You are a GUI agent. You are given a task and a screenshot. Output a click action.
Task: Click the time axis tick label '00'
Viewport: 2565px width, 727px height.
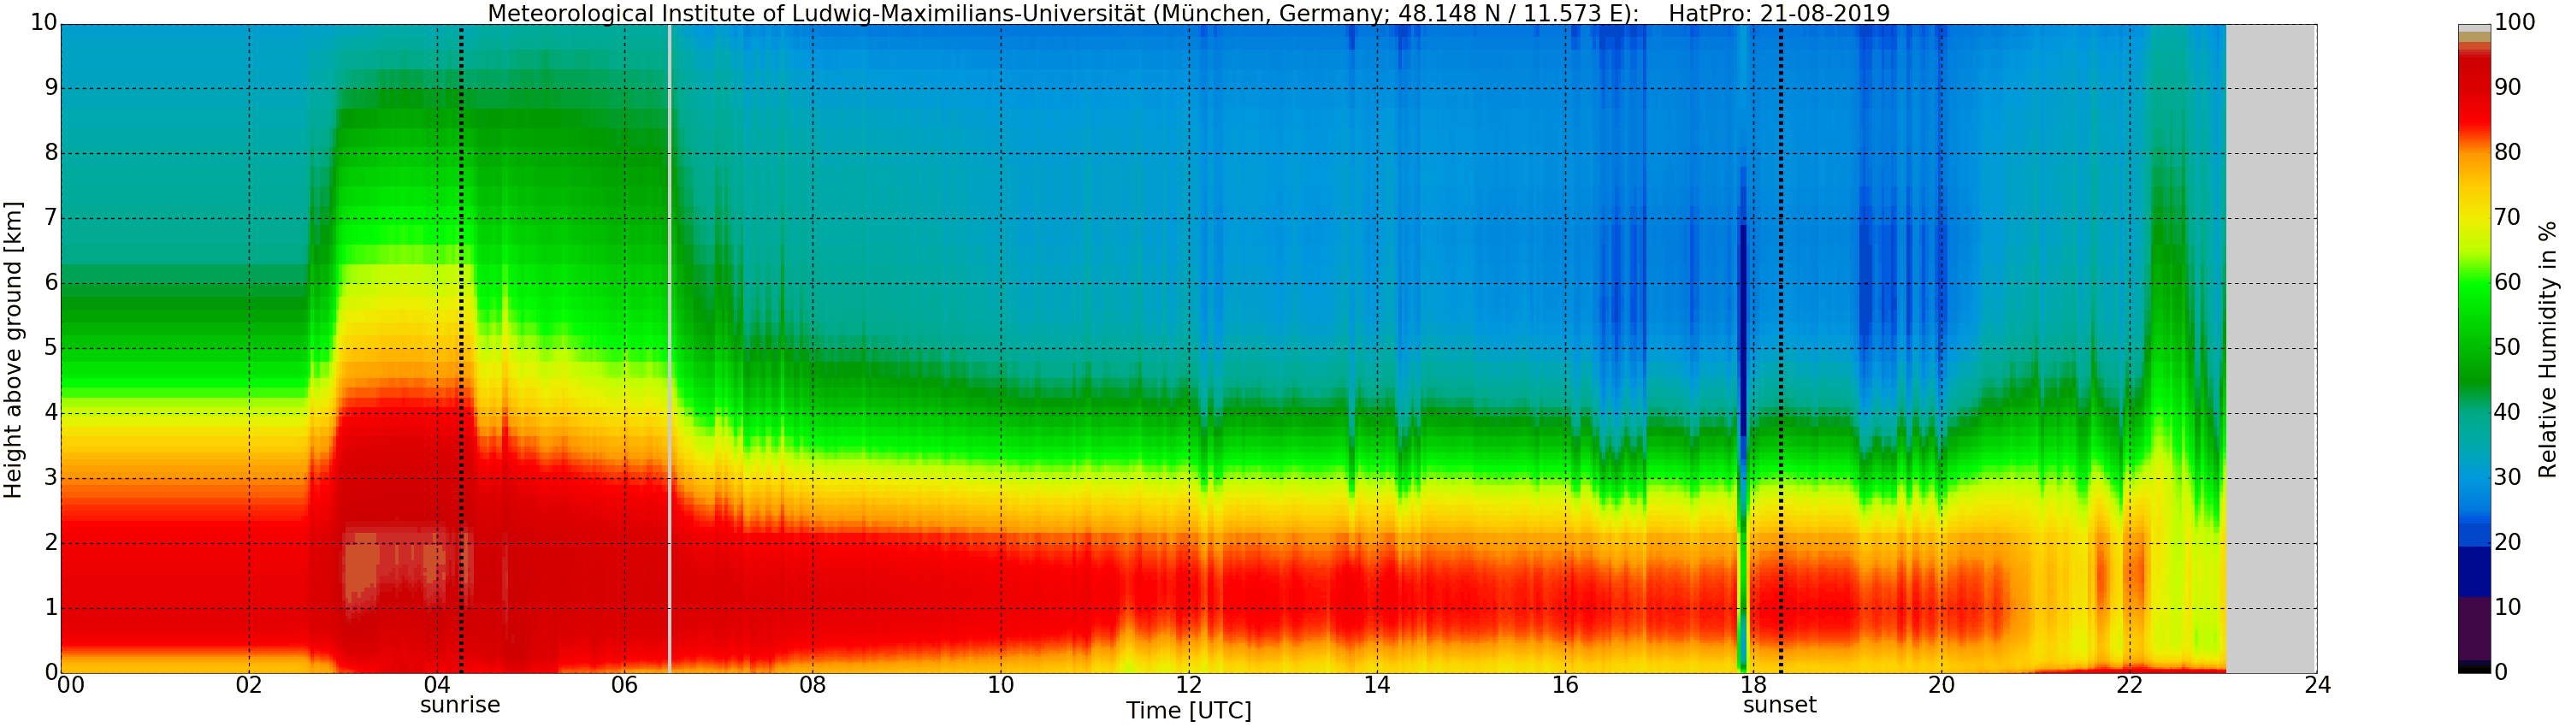pyautogui.click(x=71, y=685)
